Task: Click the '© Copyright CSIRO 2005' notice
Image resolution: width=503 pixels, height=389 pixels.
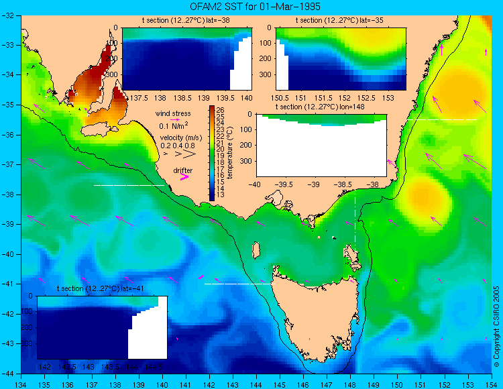Action: click(496, 327)
